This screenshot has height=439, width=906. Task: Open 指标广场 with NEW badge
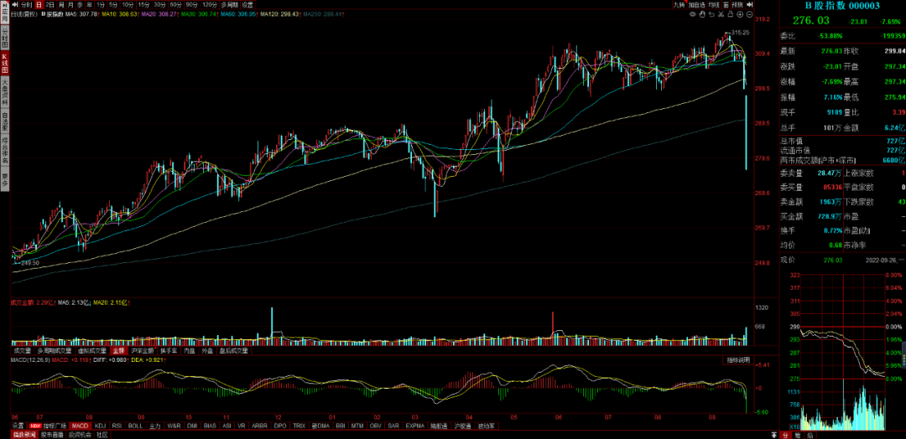pyautogui.click(x=48, y=426)
